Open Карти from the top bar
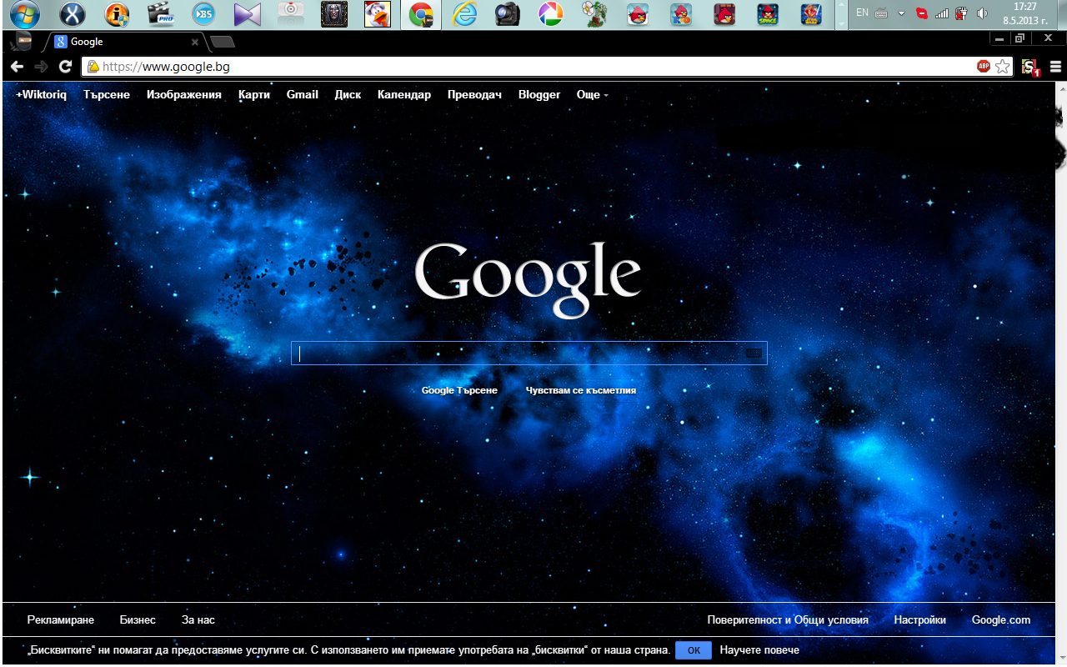Screen dimensions: 1067x667 point(254,95)
